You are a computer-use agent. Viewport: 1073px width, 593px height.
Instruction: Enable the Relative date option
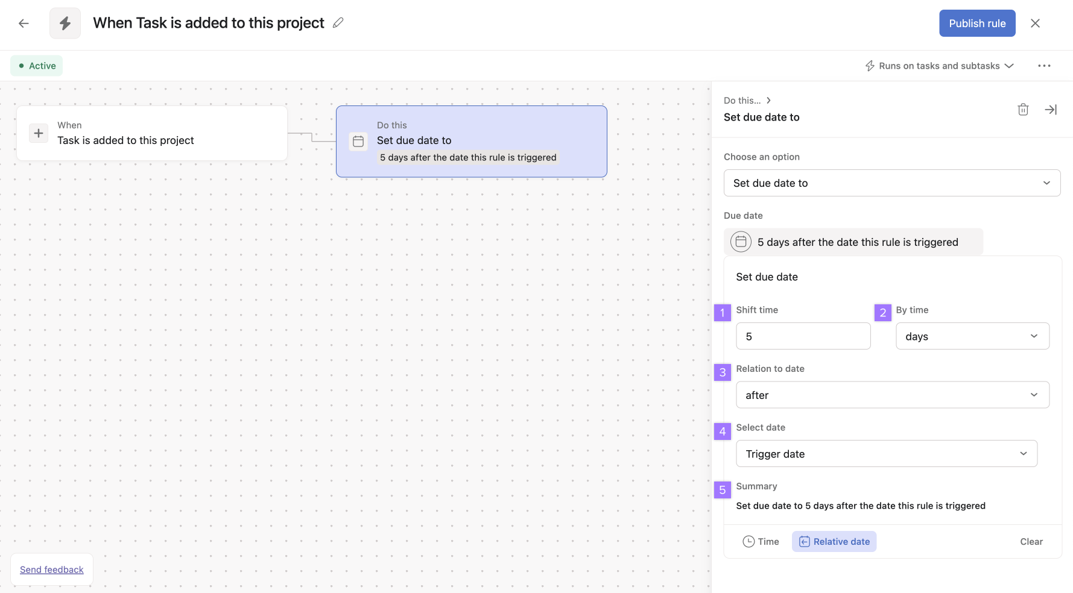[834, 541]
